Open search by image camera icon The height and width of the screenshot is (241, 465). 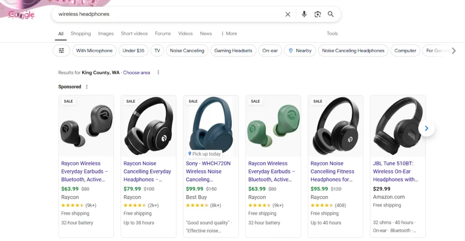(x=317, y=14)
